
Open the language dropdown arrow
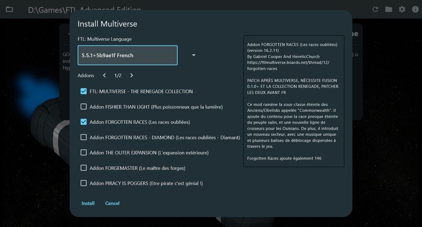(194, 55)
